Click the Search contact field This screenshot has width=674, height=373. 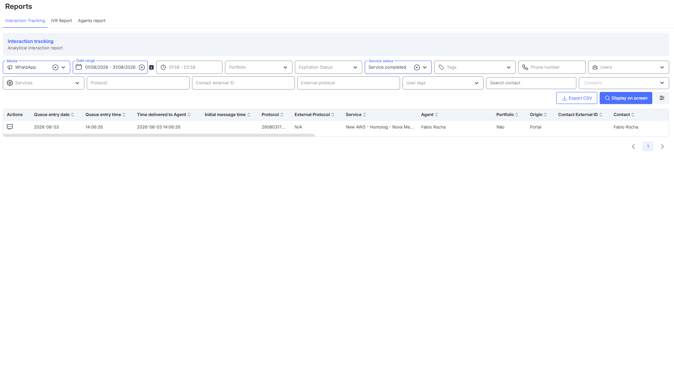tap(531, 83)
